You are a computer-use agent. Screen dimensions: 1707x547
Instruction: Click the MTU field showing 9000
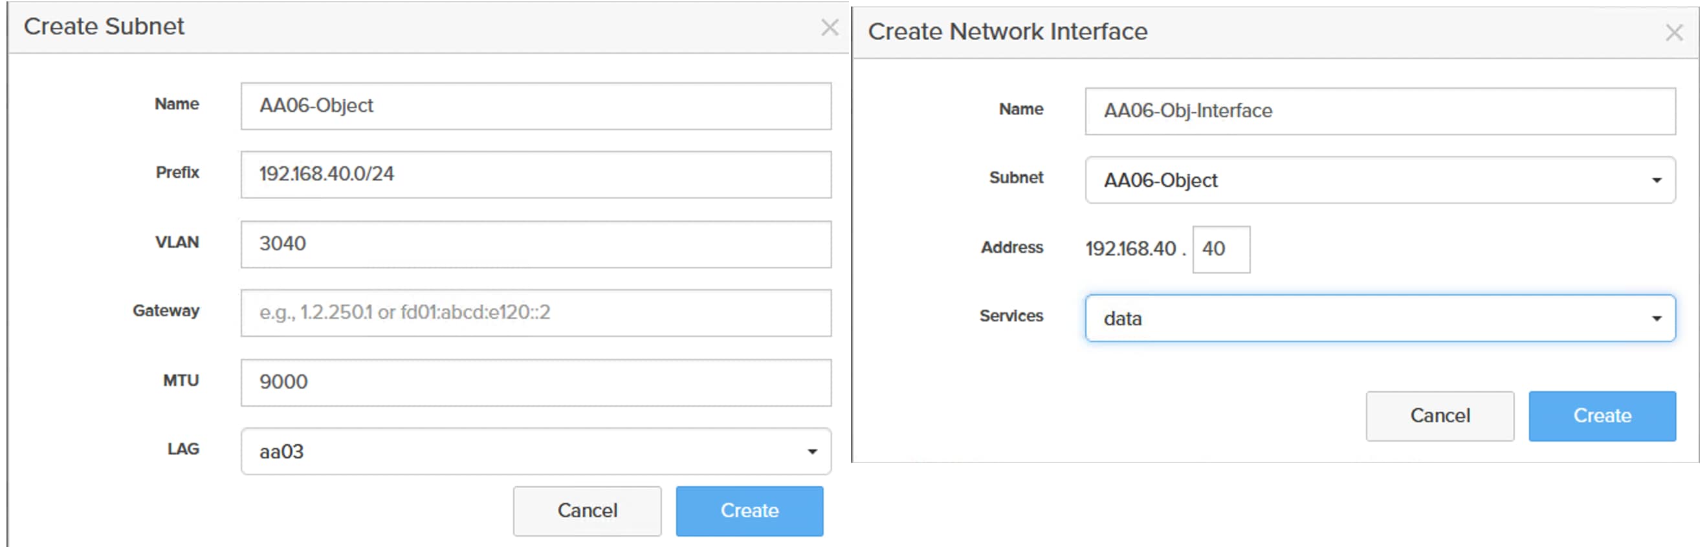click(x=534, y=382)
